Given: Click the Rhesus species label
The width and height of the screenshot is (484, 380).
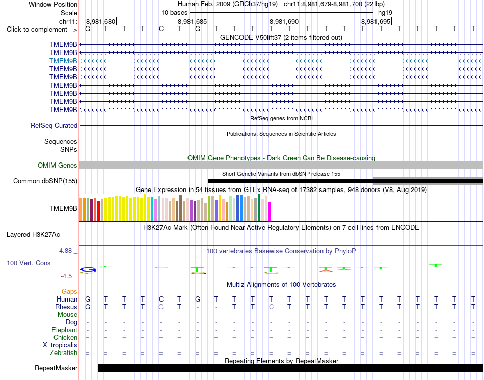Looking at the screenshot, I should [66, 307].
